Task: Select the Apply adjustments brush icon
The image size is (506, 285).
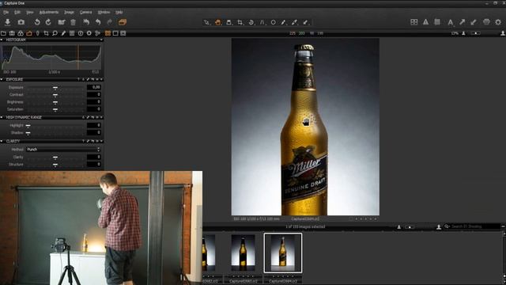Action: [x=305, y=22]
